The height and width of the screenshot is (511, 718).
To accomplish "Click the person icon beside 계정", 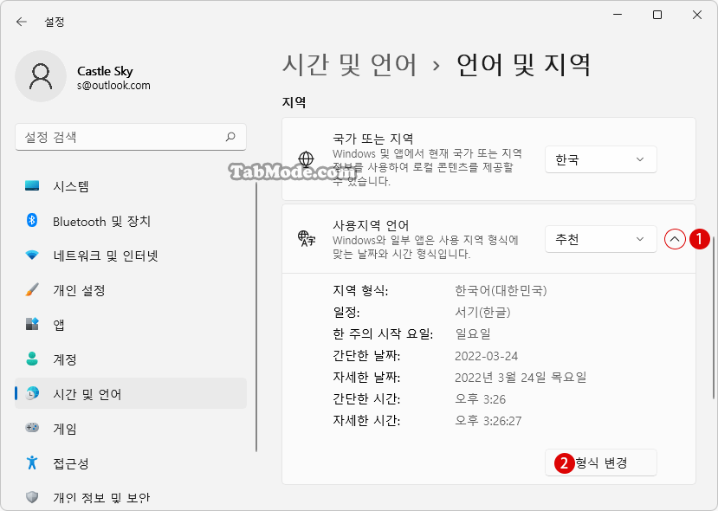I will (x=32, y=359).
